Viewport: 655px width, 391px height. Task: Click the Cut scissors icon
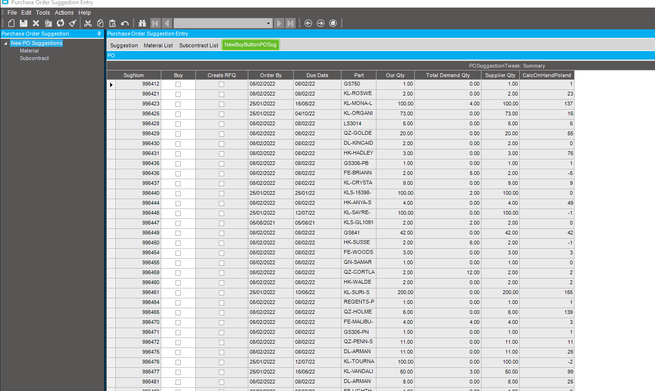(88, 23)
